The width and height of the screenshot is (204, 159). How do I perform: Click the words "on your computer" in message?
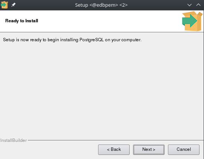pyautogui.click(x=123, y=40)
